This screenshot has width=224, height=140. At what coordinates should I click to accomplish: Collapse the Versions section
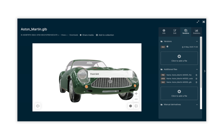point(197,41)
